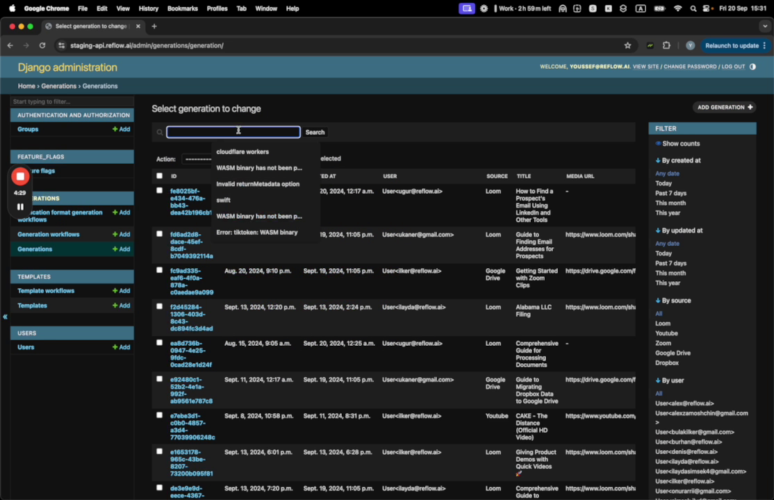This screenshot has height=500, width=774.
Task: Check the row for the Alabama LLC Filing generation
Action: (x=160, y=306)
